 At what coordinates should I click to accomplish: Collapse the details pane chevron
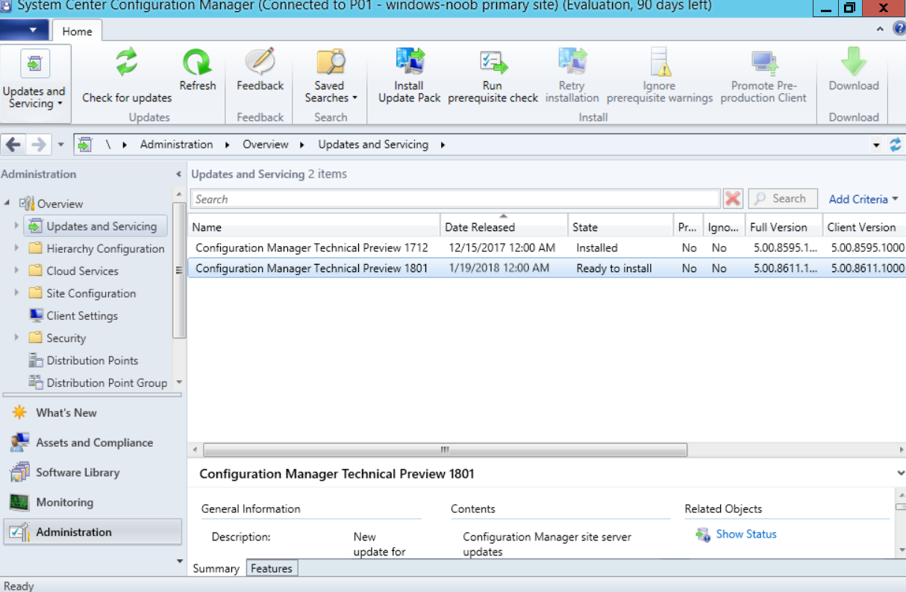pos(901,473)
